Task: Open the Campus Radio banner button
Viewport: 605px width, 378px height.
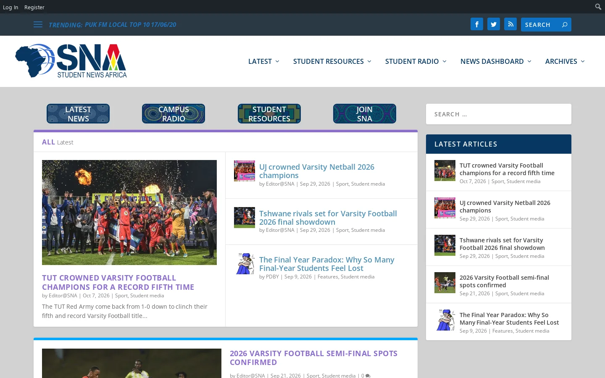Action: coord(174,114)
